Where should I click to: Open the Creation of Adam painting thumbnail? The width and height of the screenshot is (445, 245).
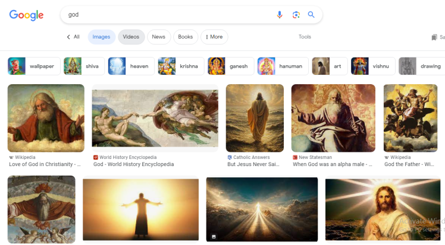155,118
